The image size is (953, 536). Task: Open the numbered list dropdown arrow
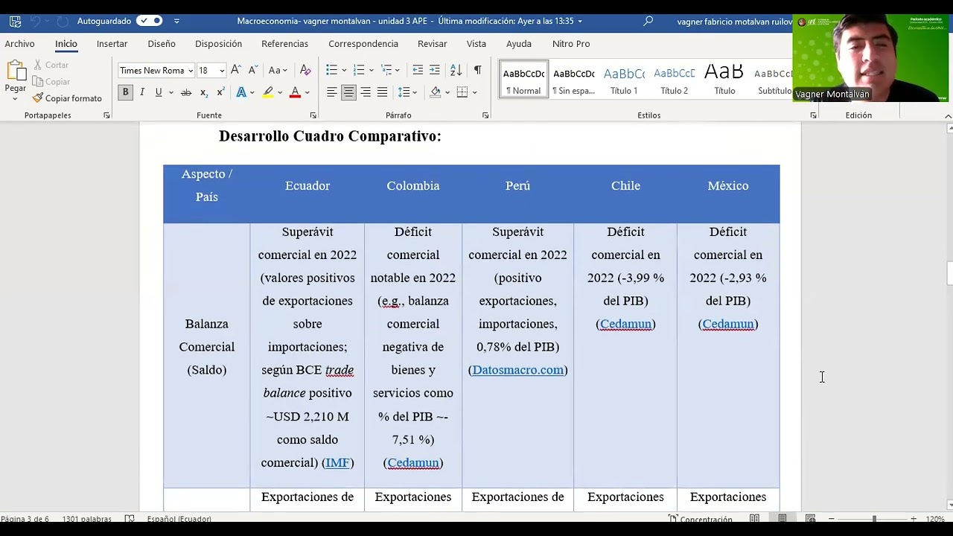(371, 71)
